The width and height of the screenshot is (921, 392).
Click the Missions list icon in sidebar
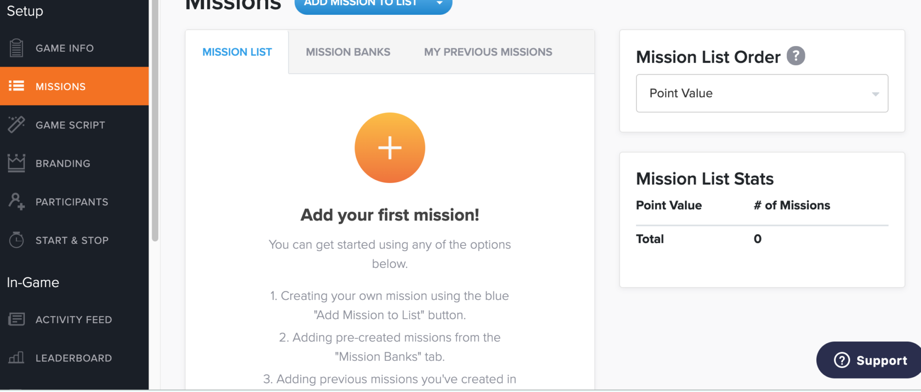(16, 86)
